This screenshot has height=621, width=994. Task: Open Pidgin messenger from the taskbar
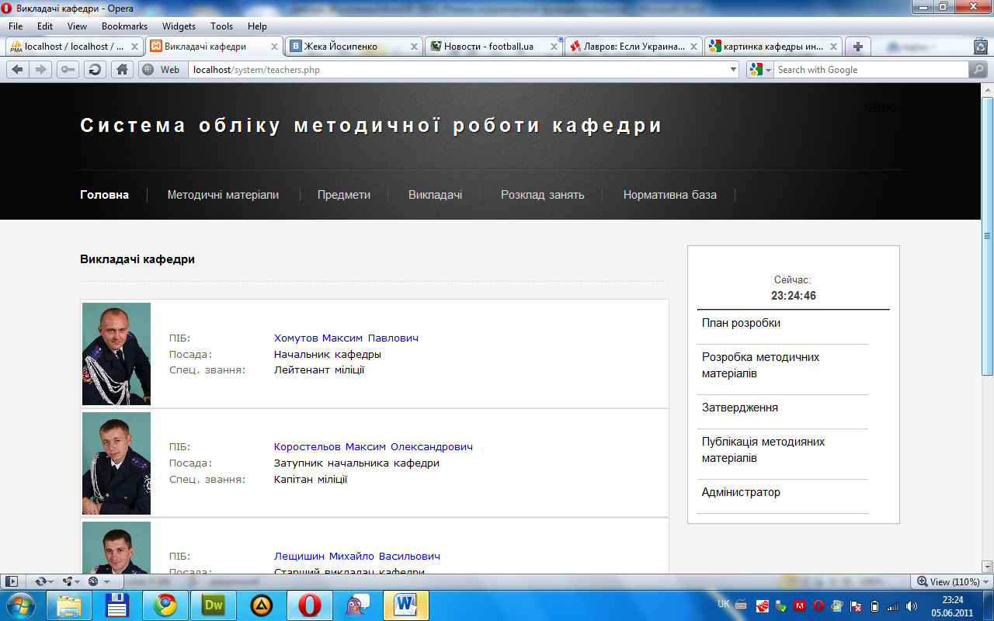pyautogui.click(x=358, y=605)
